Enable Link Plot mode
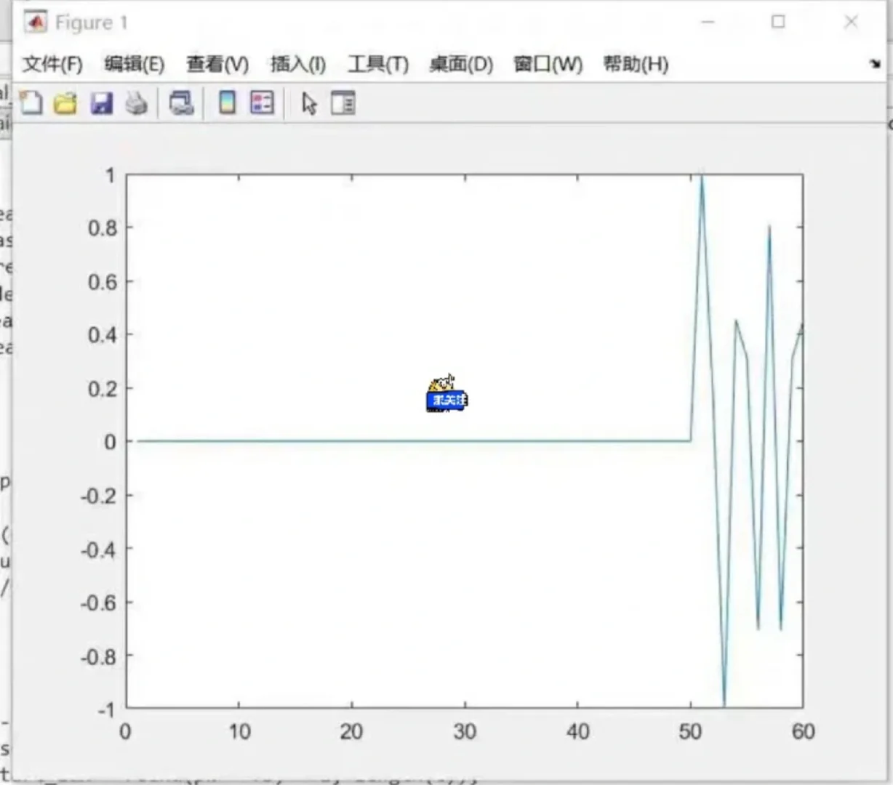 (x=181, y=103)
